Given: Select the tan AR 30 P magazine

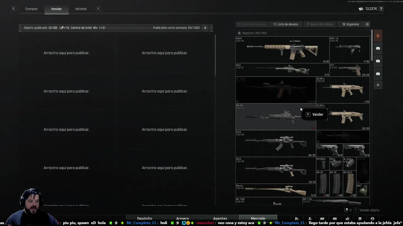Looking at the screenshot, I should (349, 184).
